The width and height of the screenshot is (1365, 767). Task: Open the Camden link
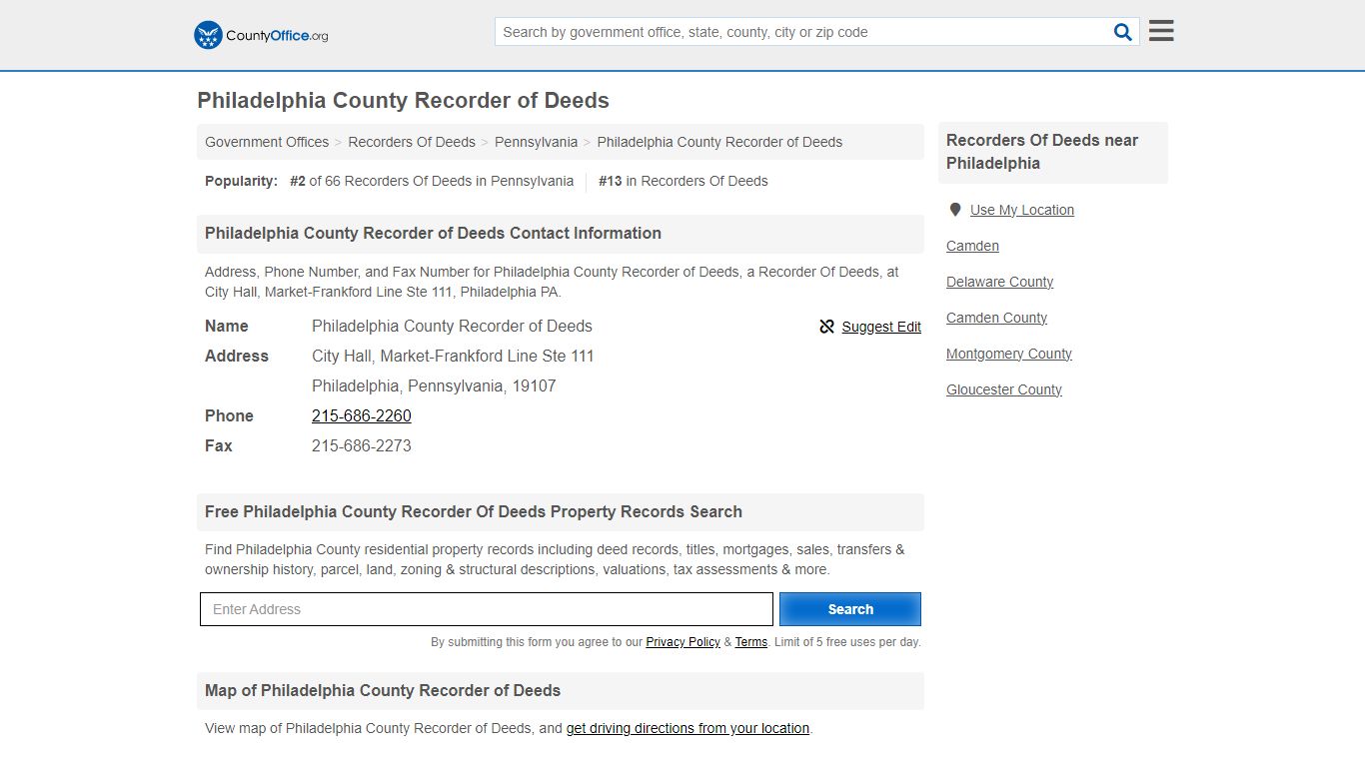pyautogui.click(x=972, y=246)
